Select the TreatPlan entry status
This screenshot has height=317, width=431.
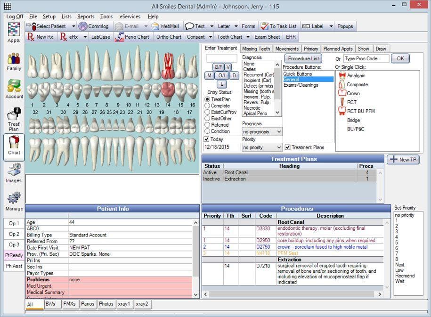[207, 99]
